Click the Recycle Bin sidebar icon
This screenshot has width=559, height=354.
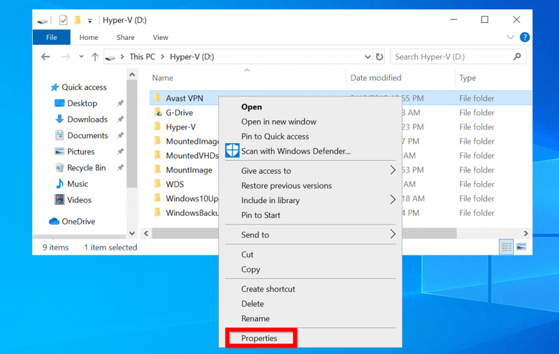[59, 168]
